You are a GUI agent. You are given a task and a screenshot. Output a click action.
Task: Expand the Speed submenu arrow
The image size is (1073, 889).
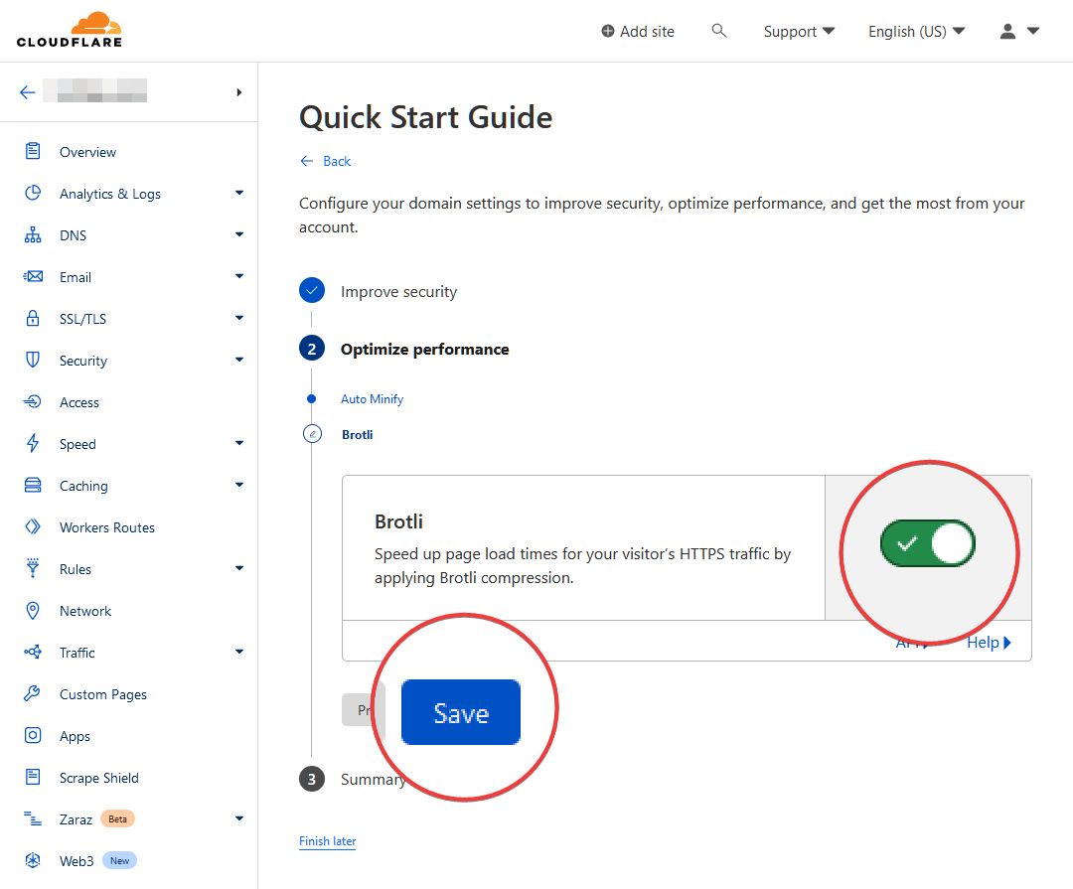click(239, 443)
